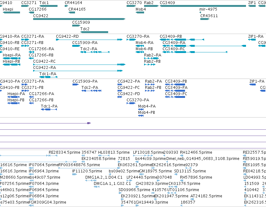Click the CG15909 gene label
266x207 pixels.
tap(81, 22)
